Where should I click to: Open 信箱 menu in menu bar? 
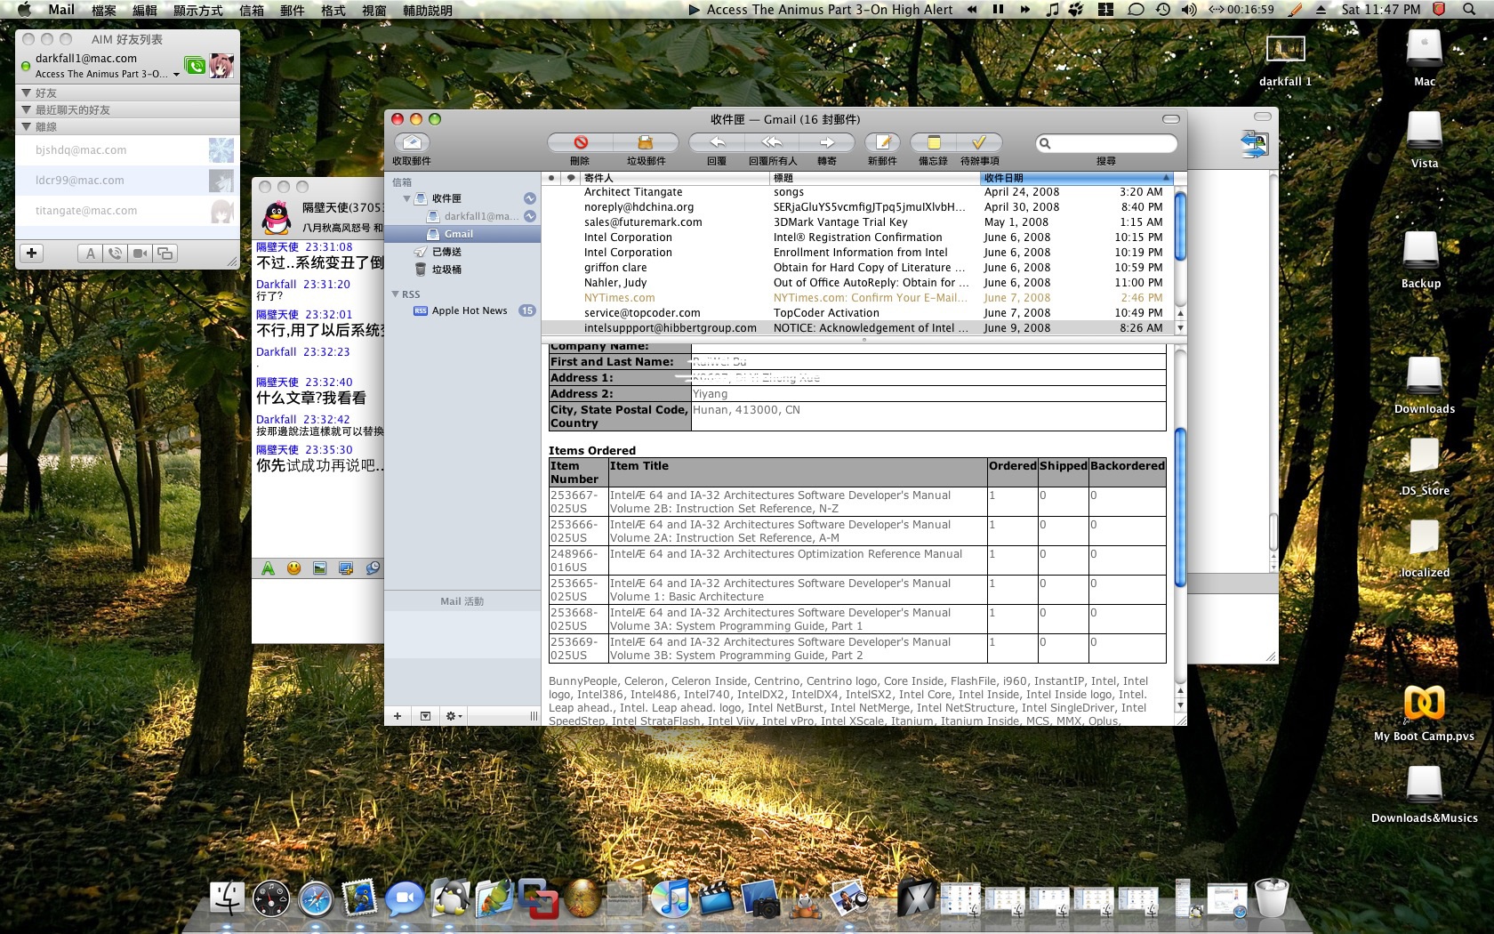(252, 10)
